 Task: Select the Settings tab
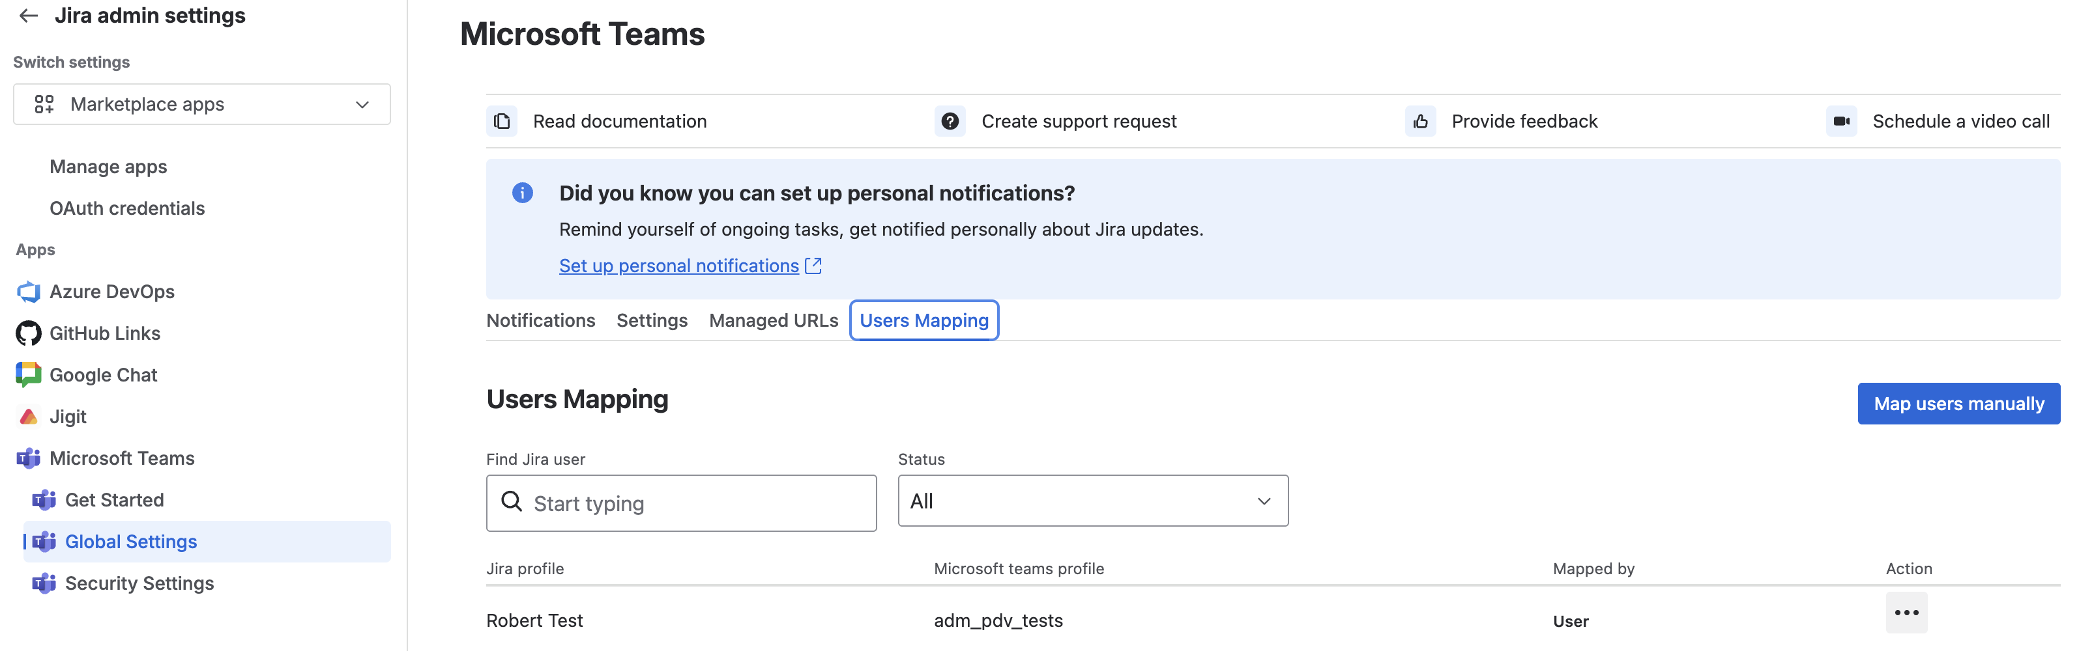coord(652,321)
